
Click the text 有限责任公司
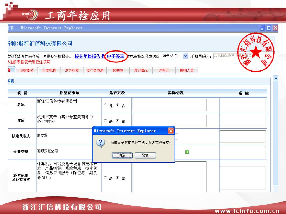click(x=47, y=151)
